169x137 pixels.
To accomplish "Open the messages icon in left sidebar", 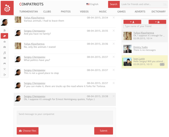I will [x=5, y=36].
